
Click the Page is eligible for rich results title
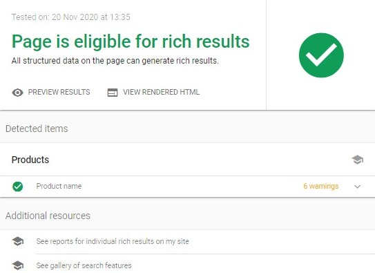point(131,41)
